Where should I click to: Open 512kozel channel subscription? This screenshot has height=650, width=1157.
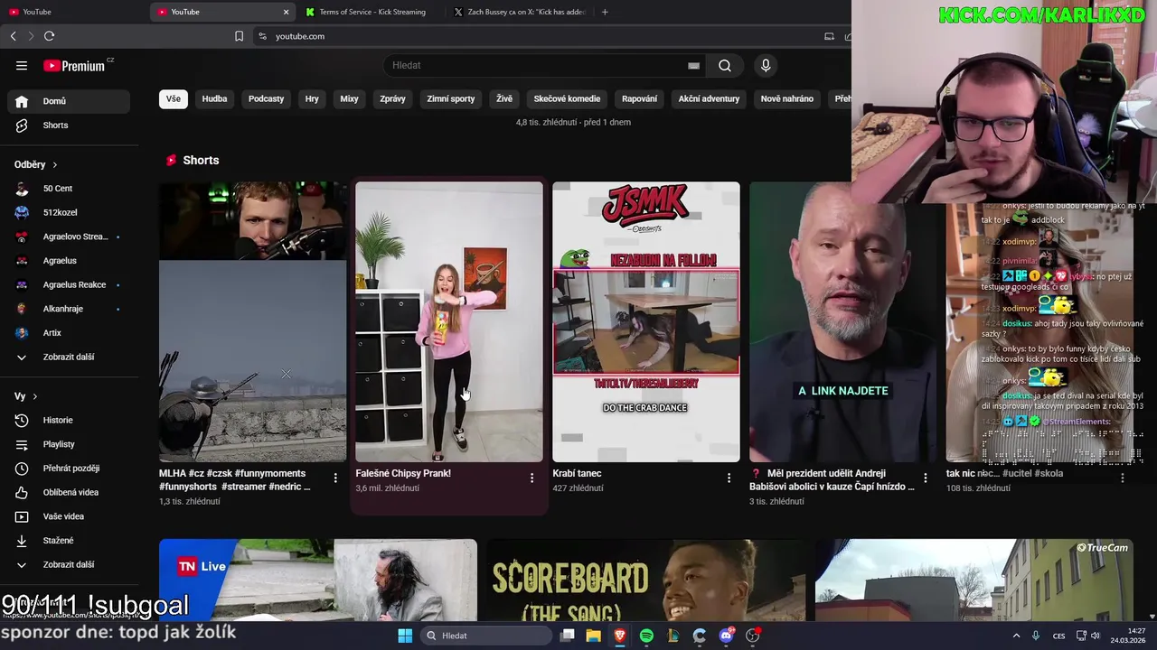69,212
